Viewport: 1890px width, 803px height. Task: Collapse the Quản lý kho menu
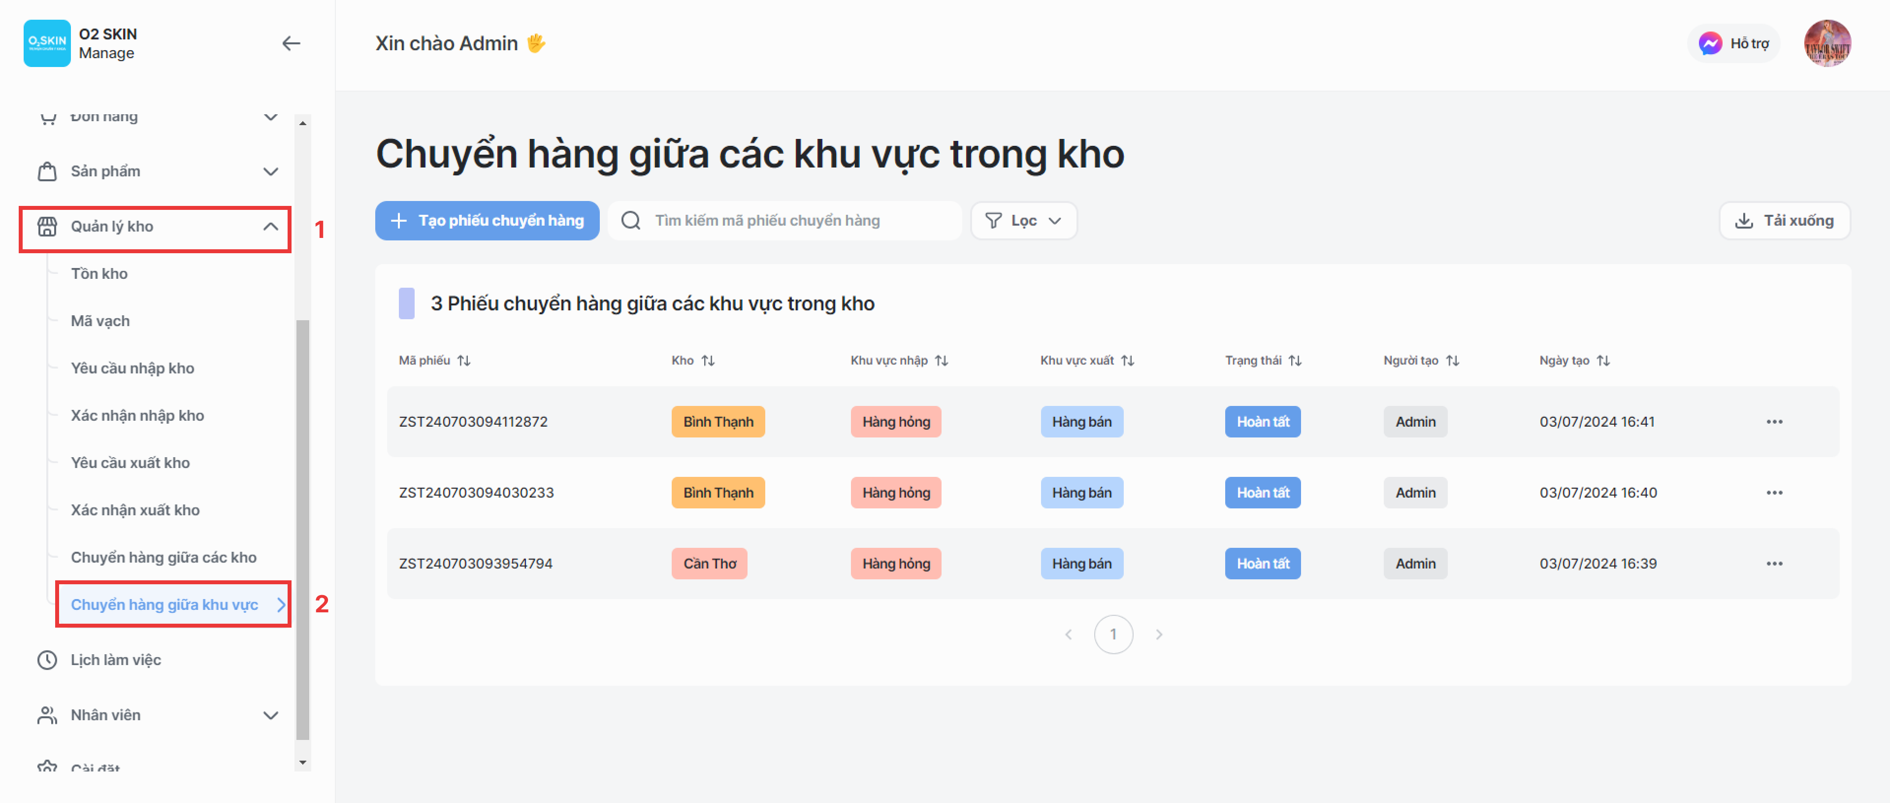[x=270, y=227]
